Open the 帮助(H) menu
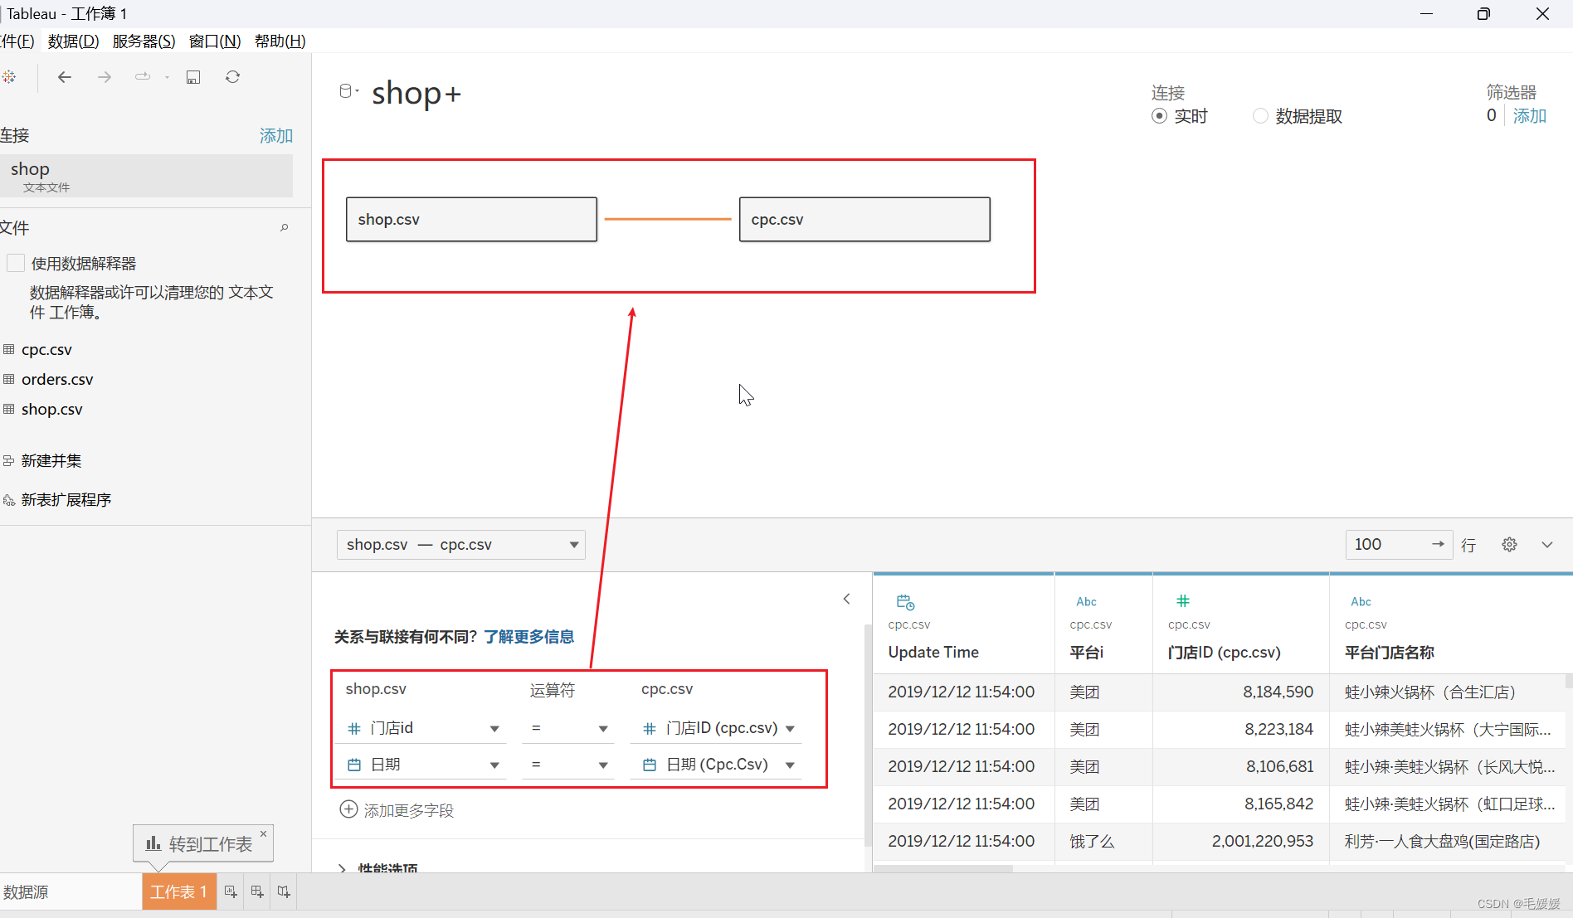The height and width of the screenshot is (918, 1573). pos(280,41)
